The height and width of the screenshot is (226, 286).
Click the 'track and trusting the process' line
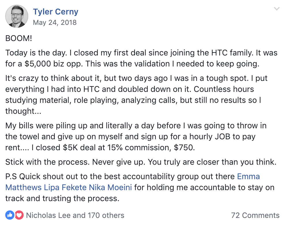click(x=62, y=198)
